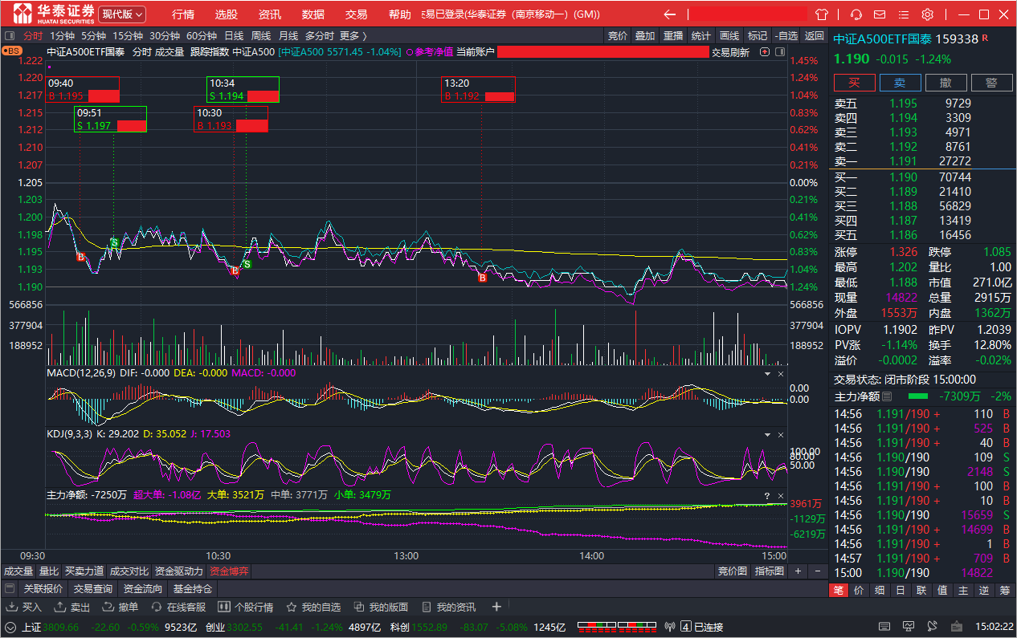The width and height of the screenshot is (1017, 638).
Task: Click the R marker next to 159338
Action: tap(985, 38)
